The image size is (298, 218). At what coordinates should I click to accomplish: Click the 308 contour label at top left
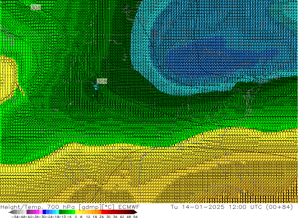[36, 7]
